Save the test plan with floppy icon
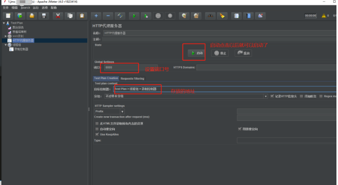 coord(44,16)
